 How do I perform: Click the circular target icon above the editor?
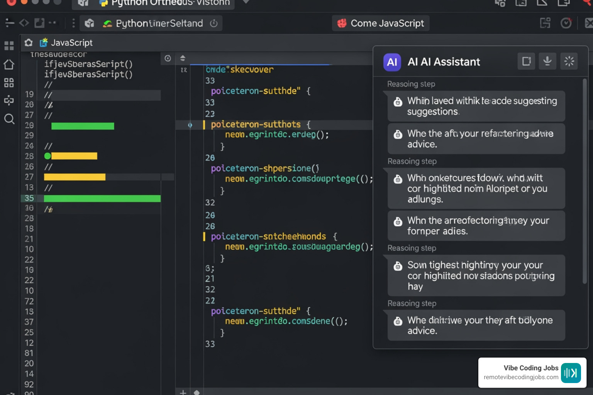click(x=168, y=58)
